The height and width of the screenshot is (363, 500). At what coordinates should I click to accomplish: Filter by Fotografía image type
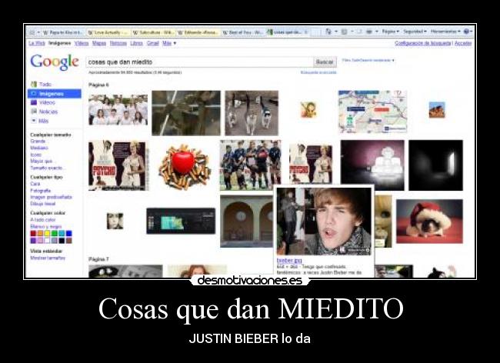pyautogui.click(x=41, y=191)
